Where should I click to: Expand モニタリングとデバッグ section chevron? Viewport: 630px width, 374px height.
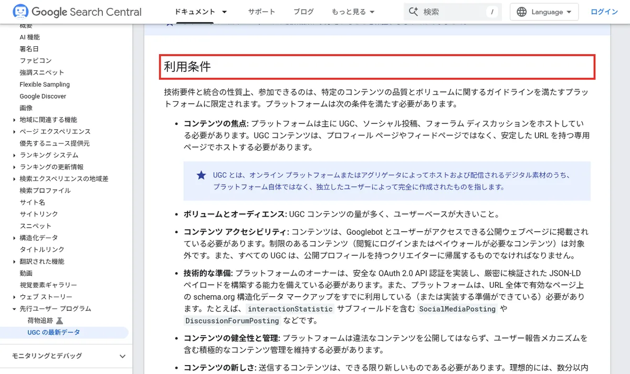pyautogui.click(x=122, y=356)
